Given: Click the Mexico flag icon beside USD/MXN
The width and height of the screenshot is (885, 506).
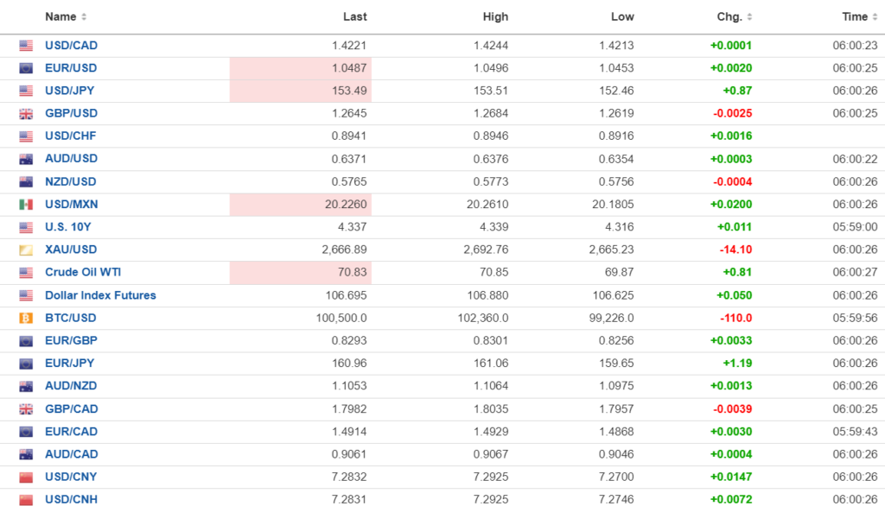Looking at the screenshot, I should pos(26,205).
